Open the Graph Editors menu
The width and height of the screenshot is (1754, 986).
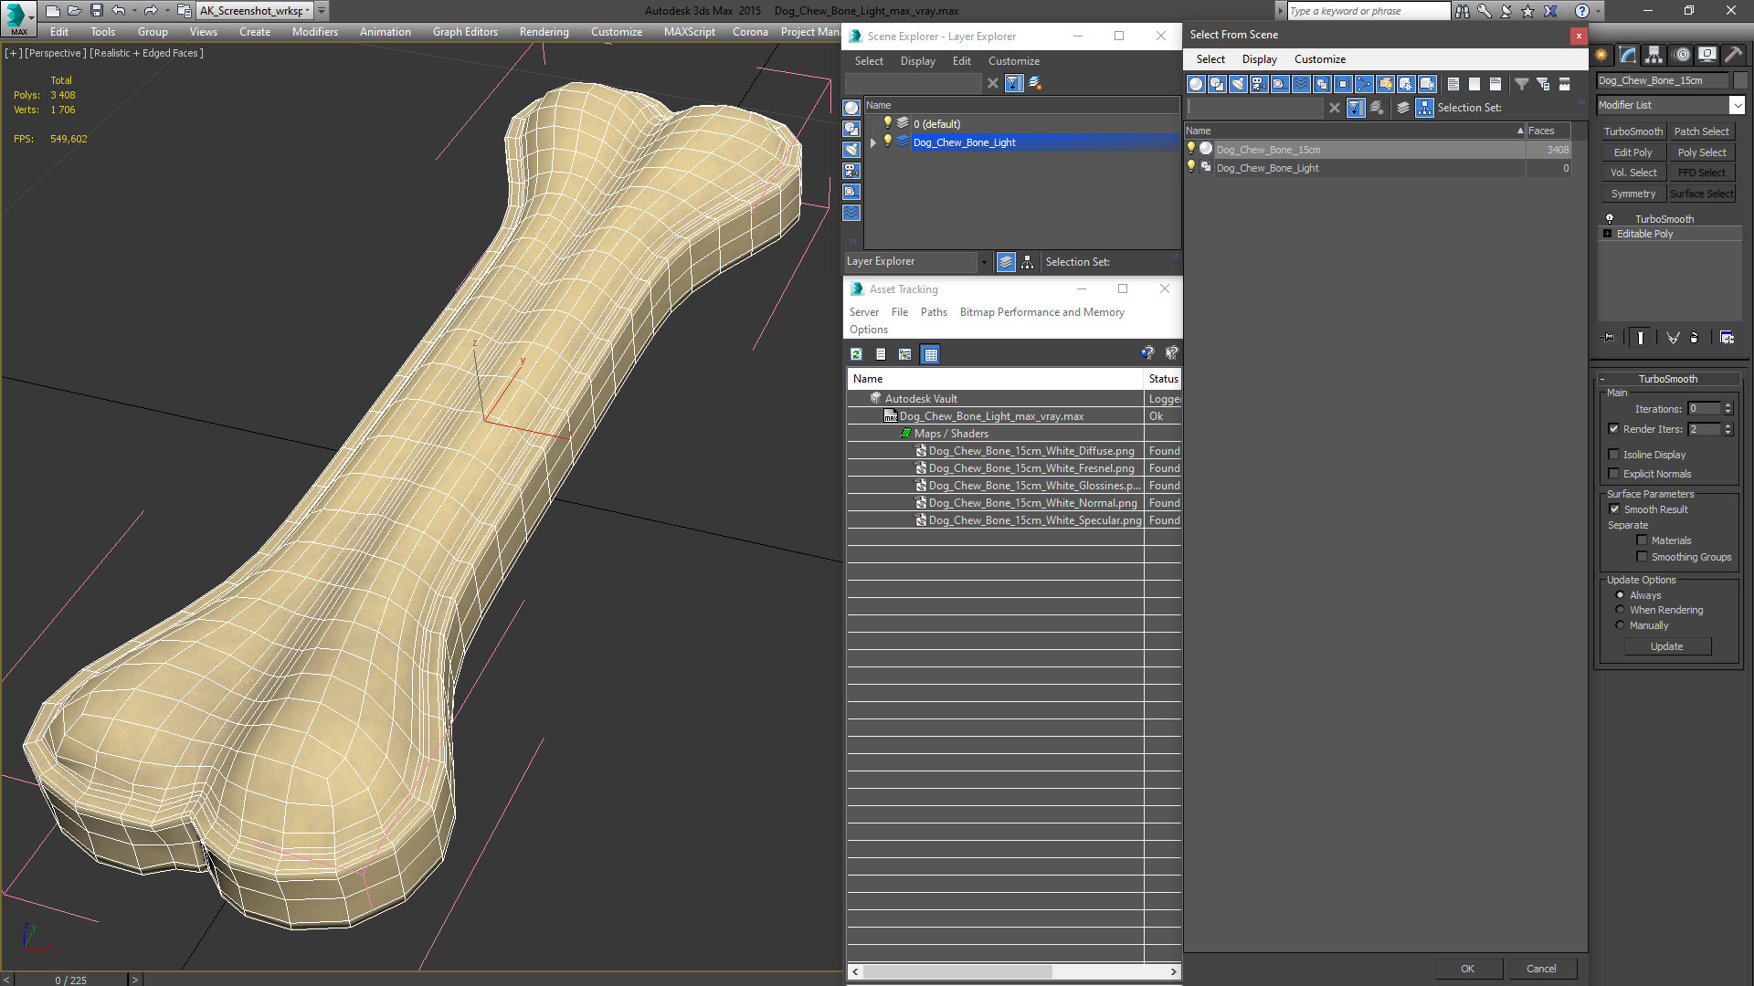(x=465, y=32)
